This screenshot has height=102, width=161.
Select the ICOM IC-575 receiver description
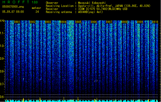coord(103,9)
